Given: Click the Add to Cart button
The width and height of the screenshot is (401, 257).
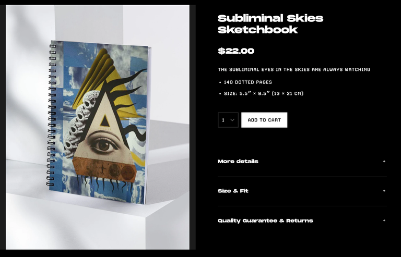Looking at the screenshot, I should (x=264, y=120).
